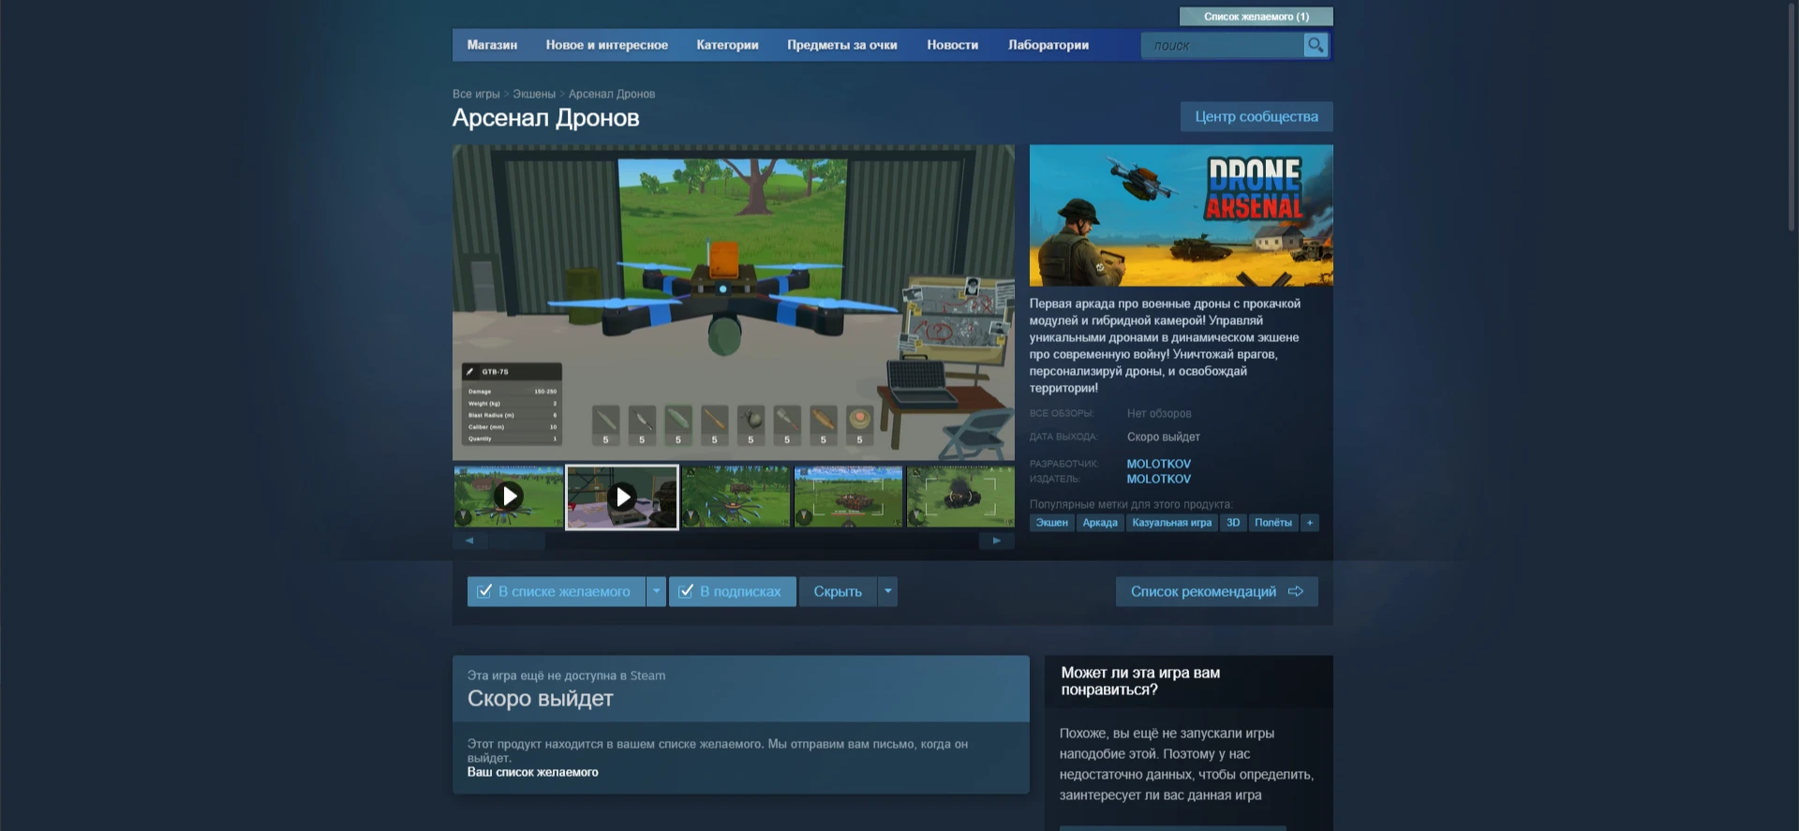Open the Предметы за очки tab
Screen dimensions: 1799x831
pyautogui.click(x=842, y=45)
